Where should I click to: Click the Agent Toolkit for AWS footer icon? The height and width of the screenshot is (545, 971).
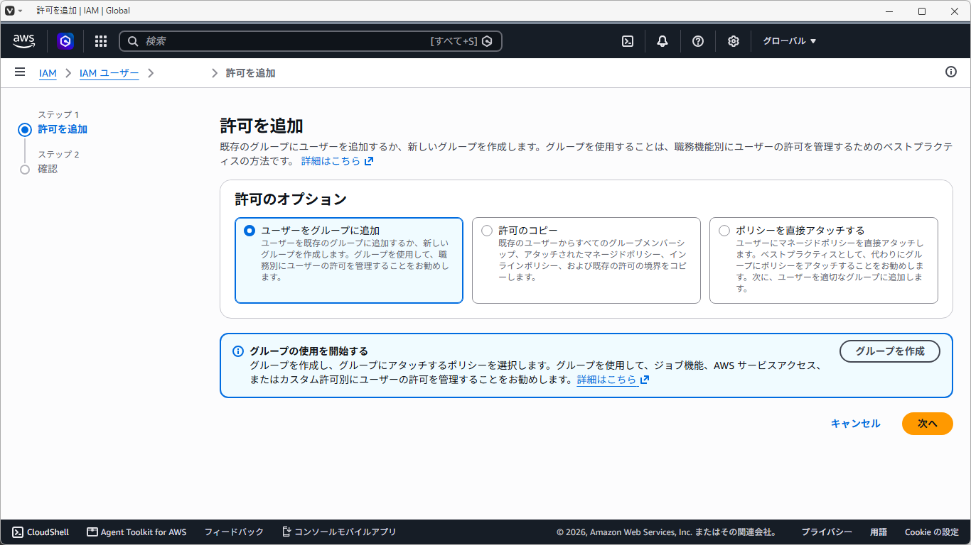pos(92,532)
